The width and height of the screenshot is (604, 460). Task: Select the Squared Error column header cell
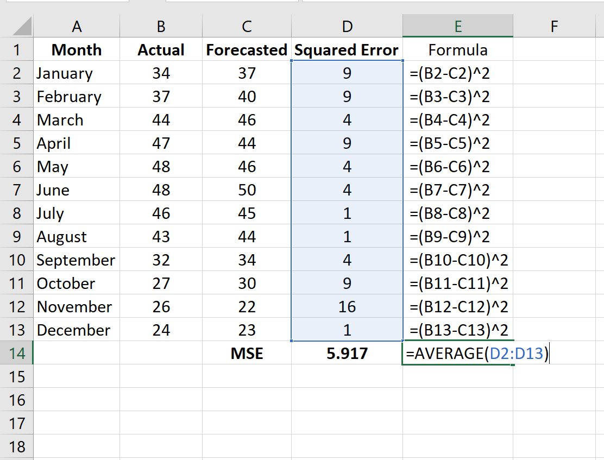coord(346,50)
